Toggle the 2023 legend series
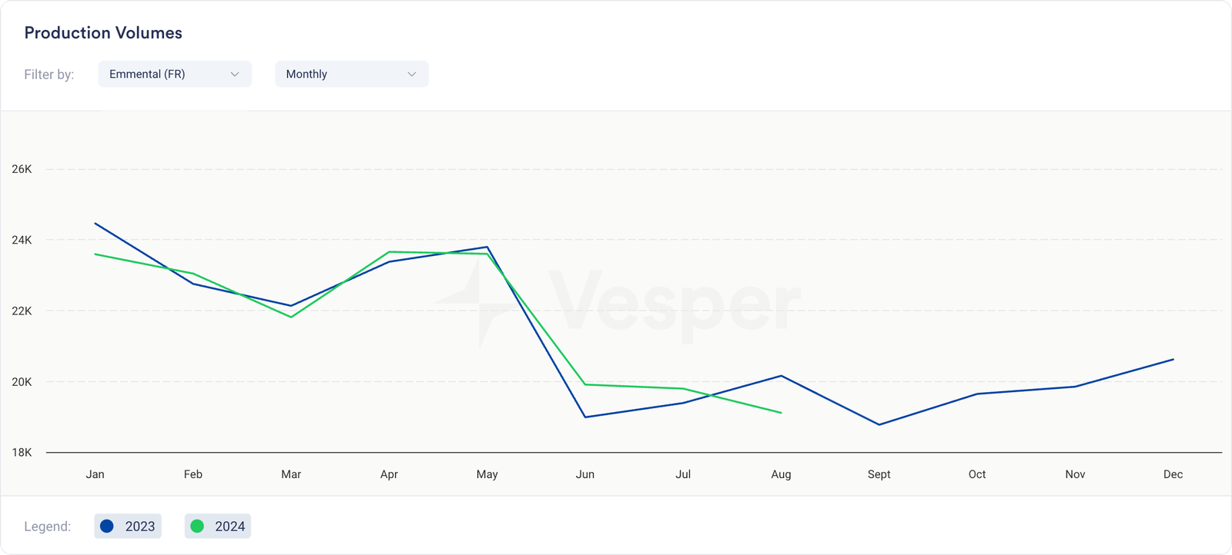 tap(128, 527)
